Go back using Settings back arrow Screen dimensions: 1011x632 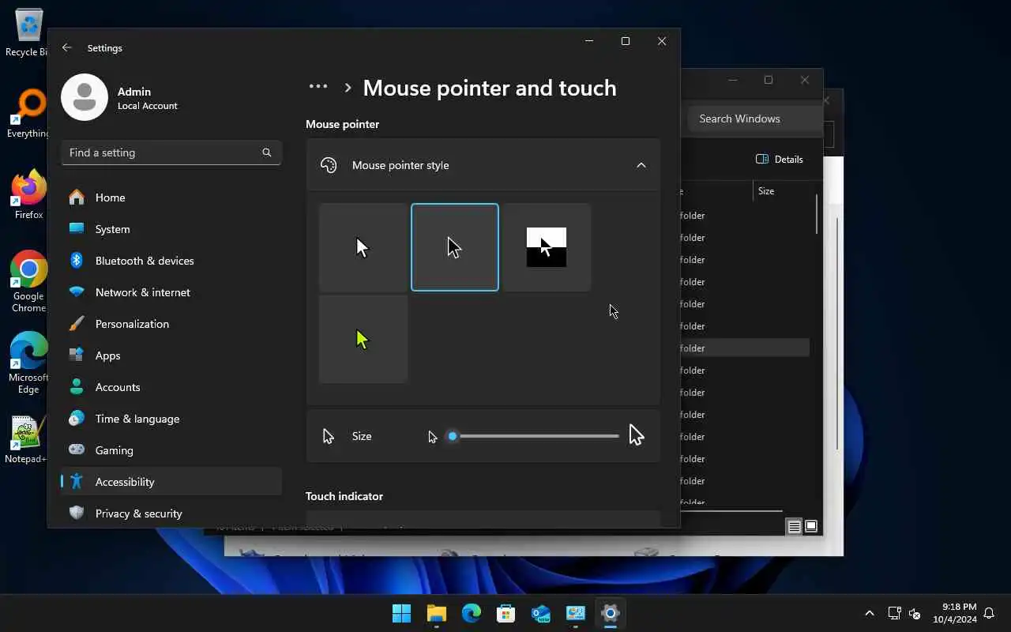point(66,47)
